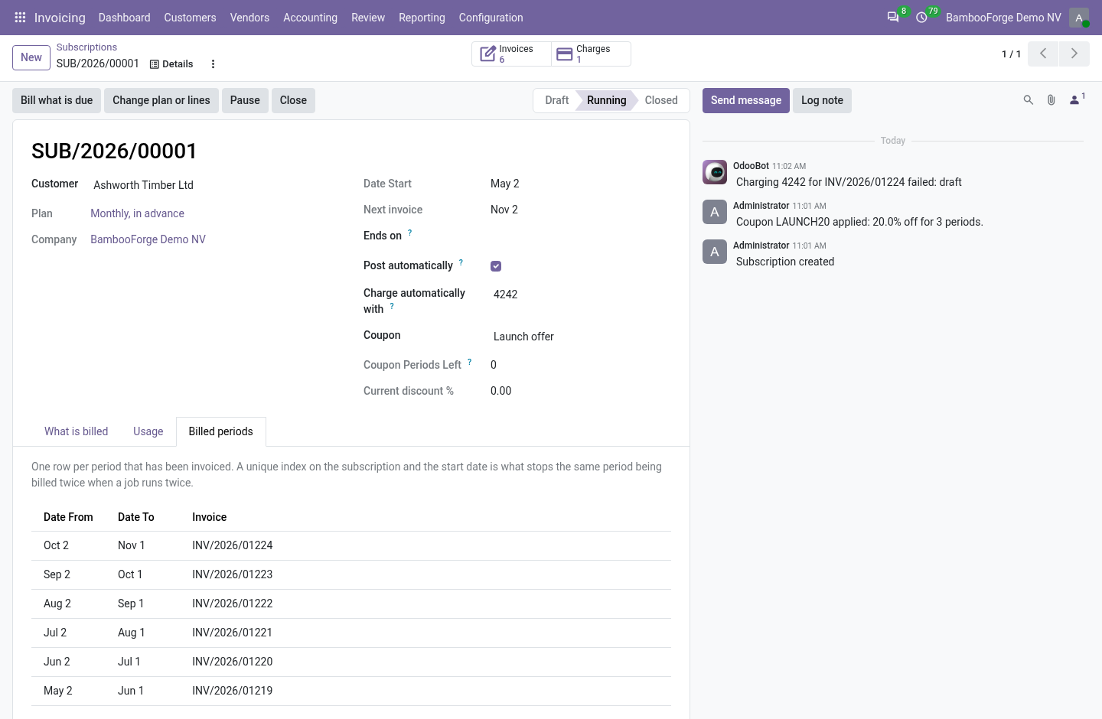1102x719 pixels.
Task: Click the Close subscription button
Action: coord(293,100)
